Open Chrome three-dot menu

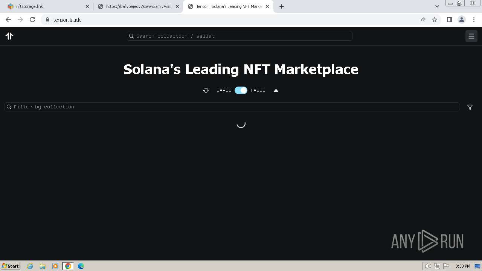click(474, 20)
